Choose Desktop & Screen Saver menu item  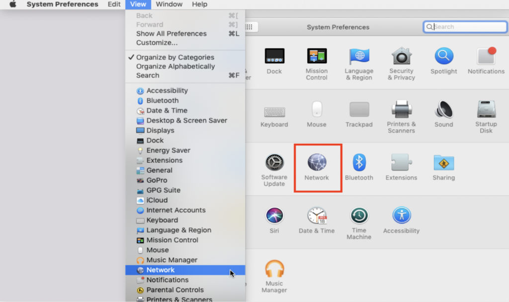(185, 120)
